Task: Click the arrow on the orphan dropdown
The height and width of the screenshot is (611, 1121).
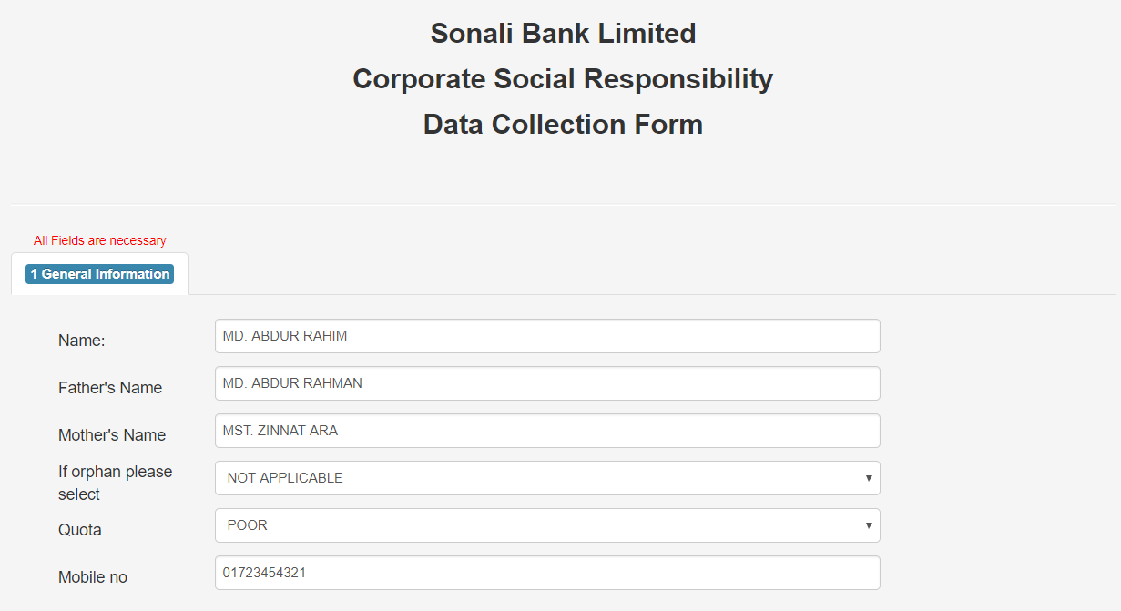Action: pos(868,478)
